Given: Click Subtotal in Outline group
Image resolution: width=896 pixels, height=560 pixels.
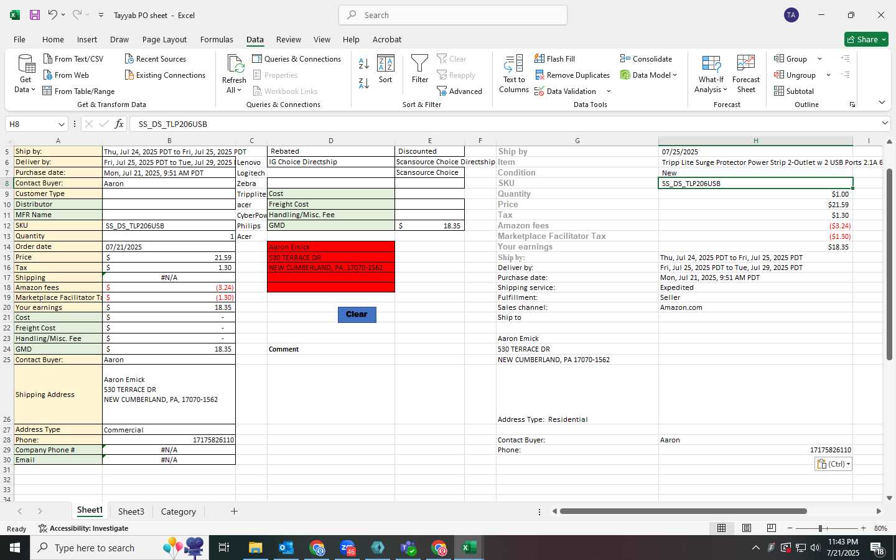Looking at the screenshot, I should [793, 91].
